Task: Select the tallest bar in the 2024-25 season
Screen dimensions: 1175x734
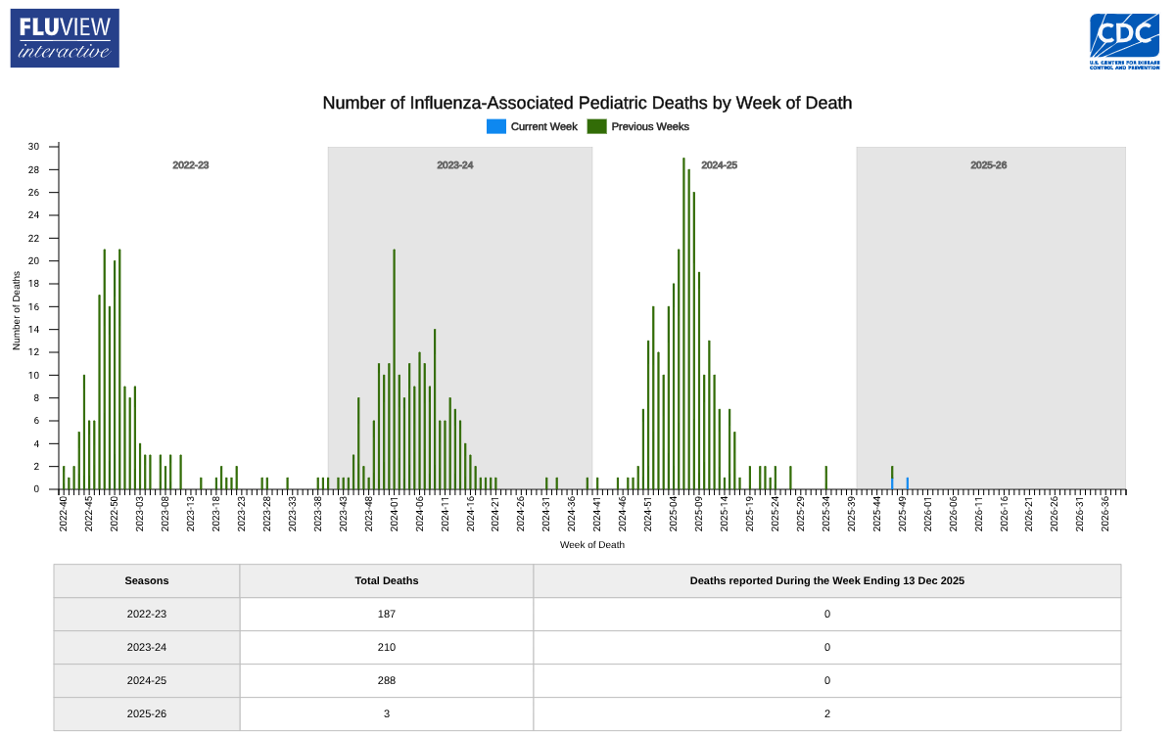Action: click(x=683, y=323)
